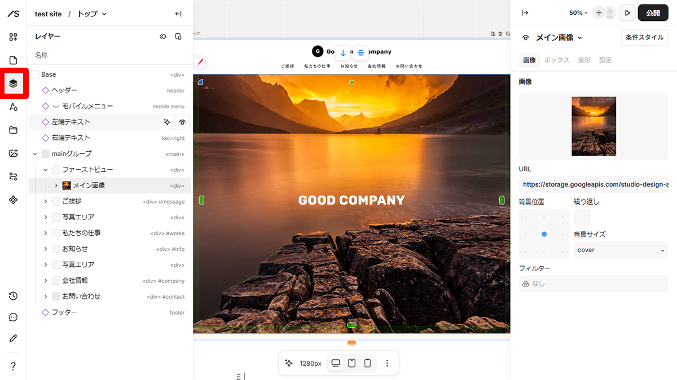Open the Fonts and styles icon
The width and height of the screenshot is (677, 380).
(14, 107)
